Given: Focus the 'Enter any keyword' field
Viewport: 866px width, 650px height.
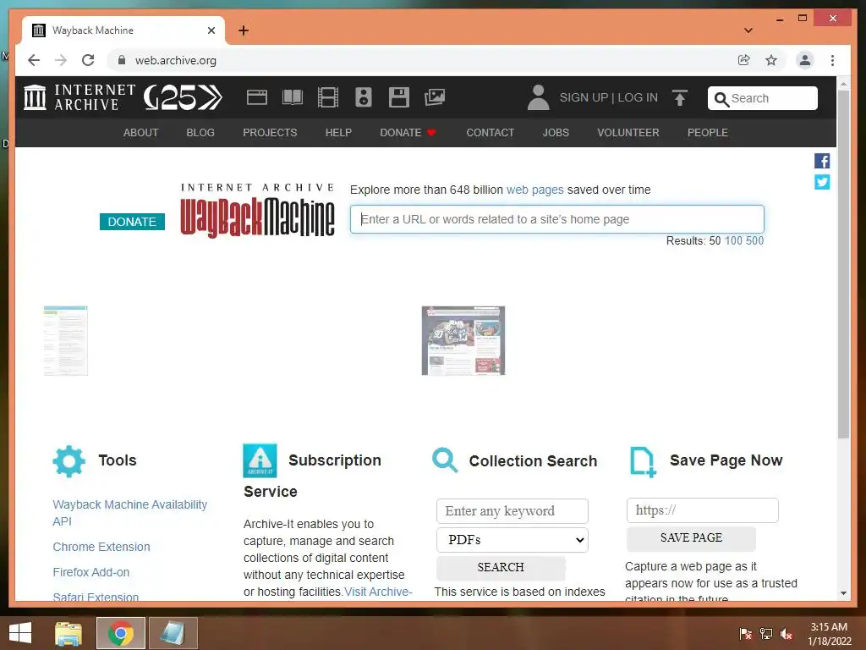Looking at the screenshot, I should [x=512, y=510].
